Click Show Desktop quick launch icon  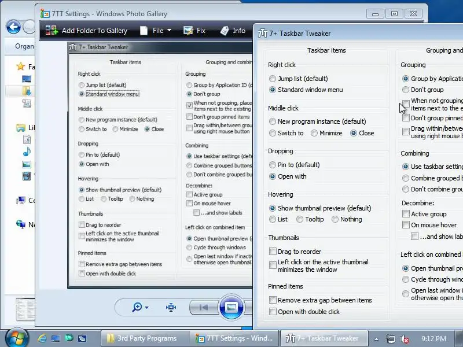click(x=56, y=338)
